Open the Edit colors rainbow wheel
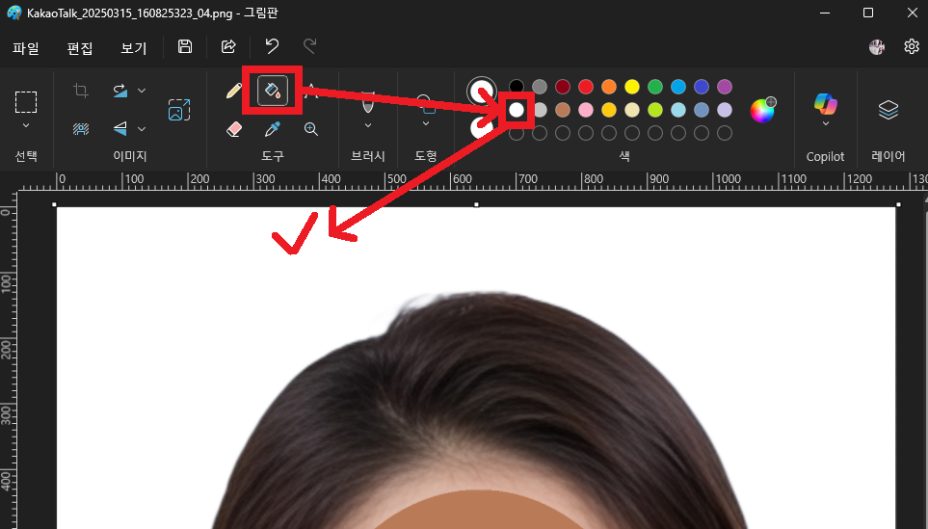Screen dimensions: 928x529 [762, 110]
